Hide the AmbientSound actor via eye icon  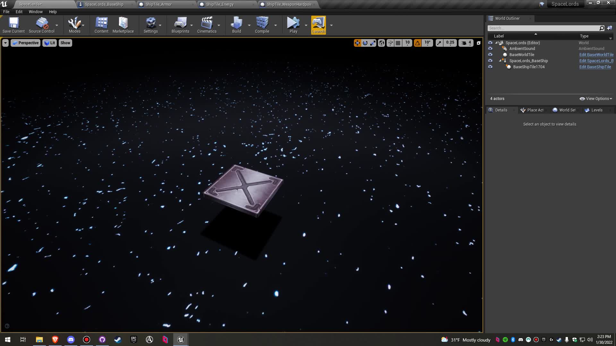click(x=490, y=49)
